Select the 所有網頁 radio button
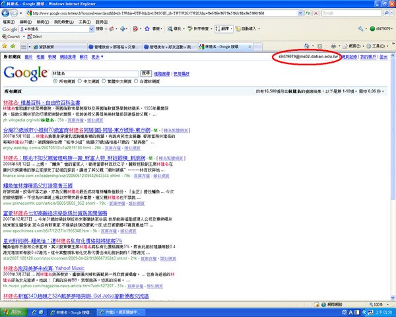396x317 pixels. click(55, 81)
